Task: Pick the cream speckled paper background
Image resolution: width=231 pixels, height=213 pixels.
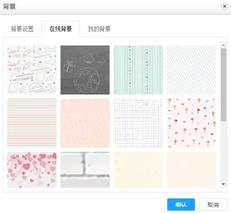Action: 138,170
